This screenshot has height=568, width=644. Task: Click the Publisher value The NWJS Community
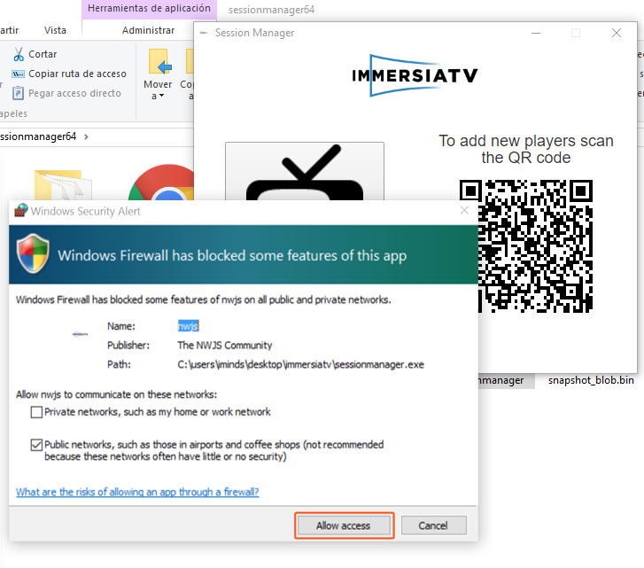(225, 345)
